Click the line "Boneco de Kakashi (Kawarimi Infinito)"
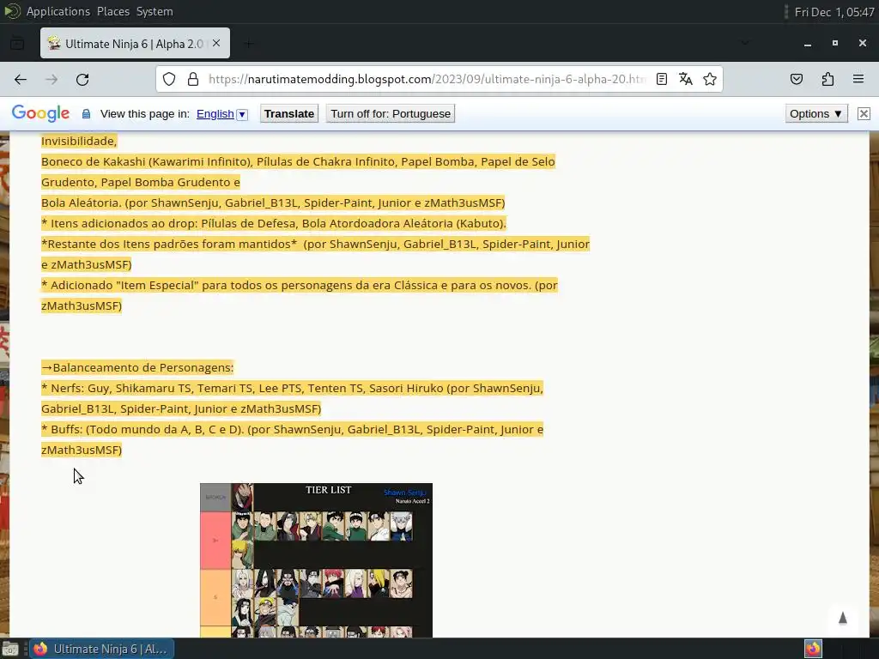This screenshot has width=879, height=659. click(x=298, y=161)
